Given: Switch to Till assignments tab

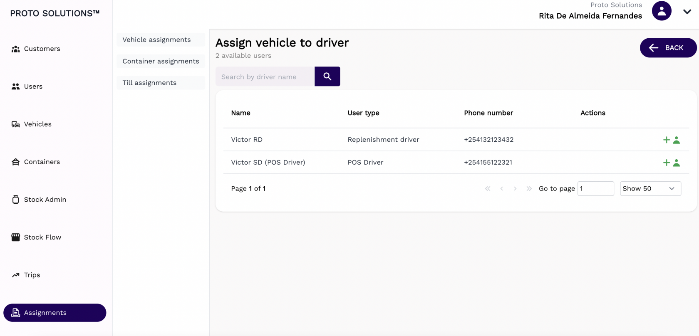Looking at the screenshot, I should point(161,83).
